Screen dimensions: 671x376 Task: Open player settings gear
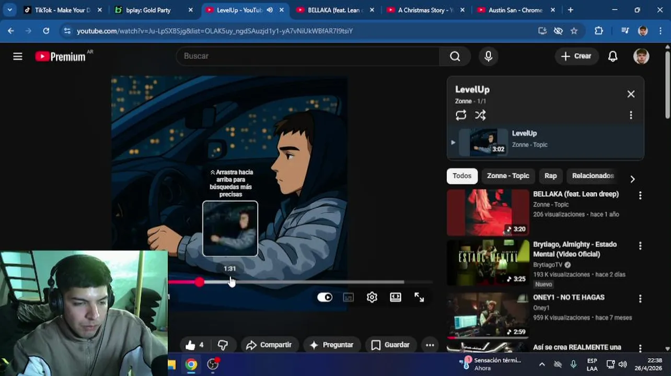[x=372, y=297]
